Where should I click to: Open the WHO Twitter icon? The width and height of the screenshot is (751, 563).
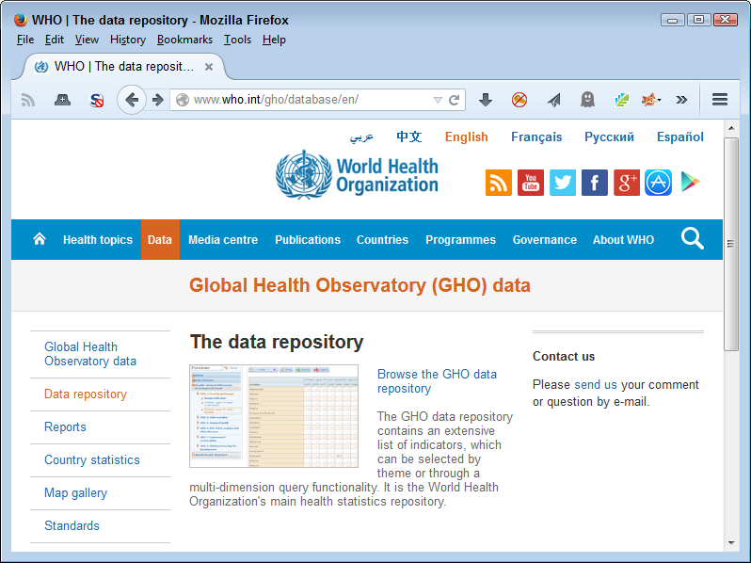(563, 183)
